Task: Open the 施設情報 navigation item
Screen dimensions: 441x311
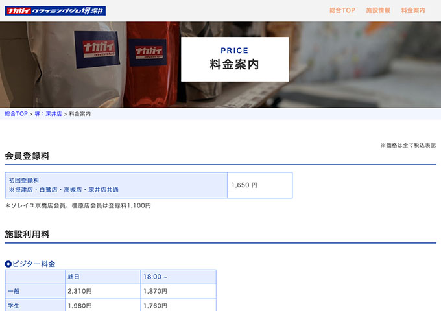Action: 377,11
